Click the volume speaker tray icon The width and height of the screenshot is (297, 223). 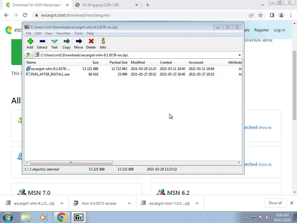267,217
